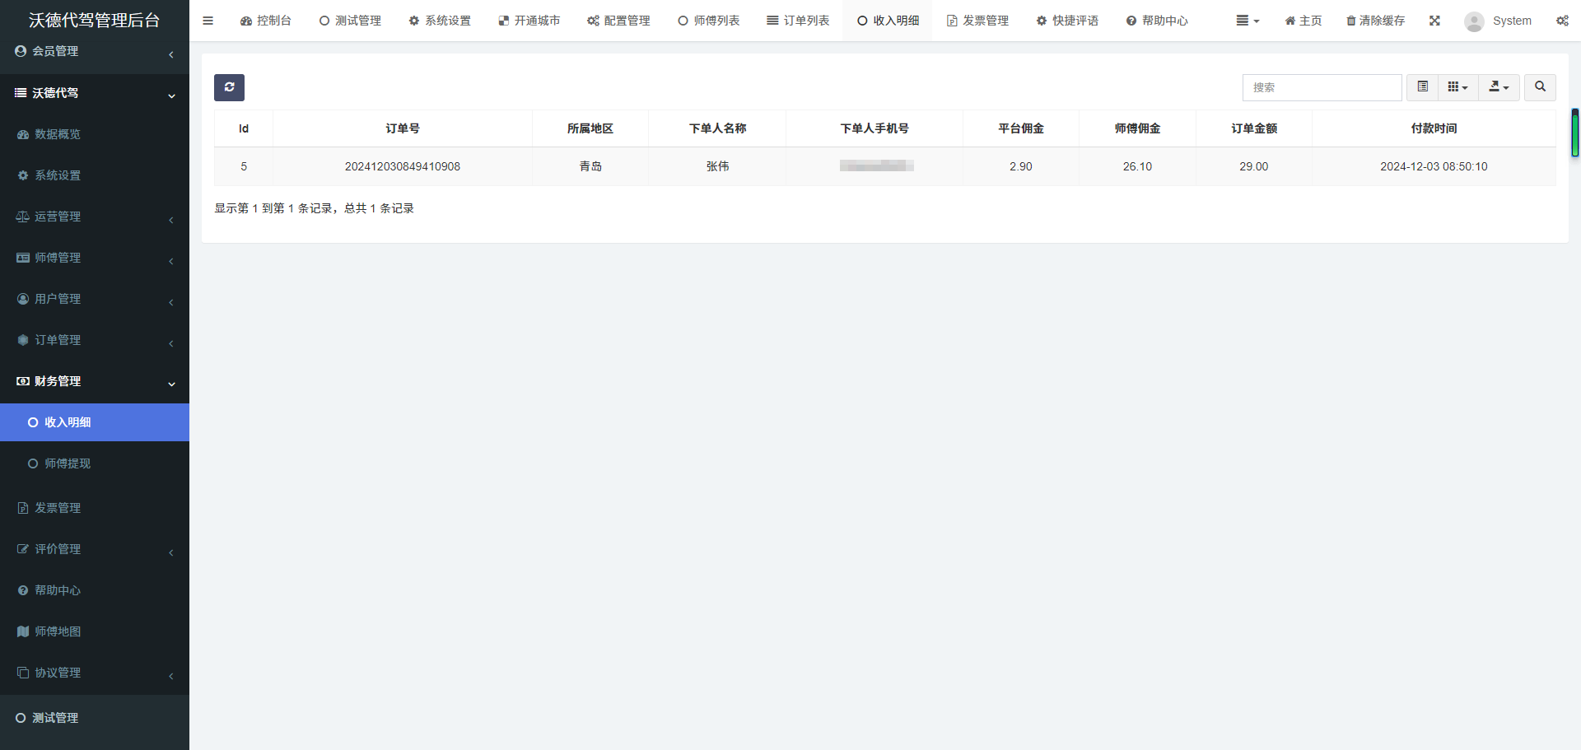Click the refresh table button
This screenshot has width=1581, height=750.
click(x=229, y=87)
